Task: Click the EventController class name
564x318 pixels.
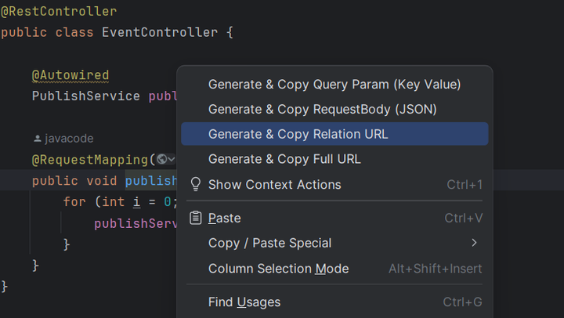Action: 160,32
